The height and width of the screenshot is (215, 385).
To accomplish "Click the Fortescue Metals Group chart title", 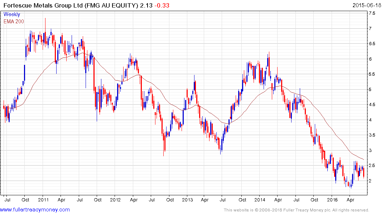I will 71,5.
